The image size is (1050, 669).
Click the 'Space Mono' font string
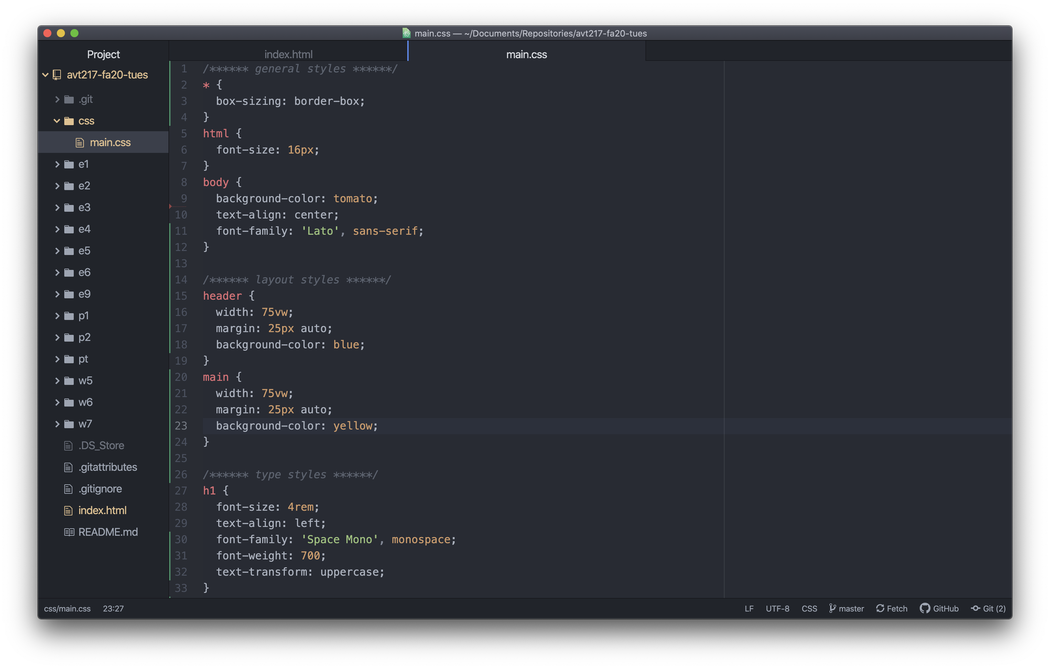click(x=340, y=539)
